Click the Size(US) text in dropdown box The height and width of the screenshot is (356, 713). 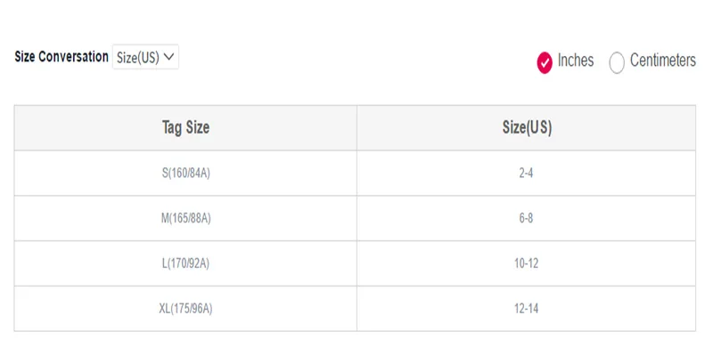(x=138, y=57)
